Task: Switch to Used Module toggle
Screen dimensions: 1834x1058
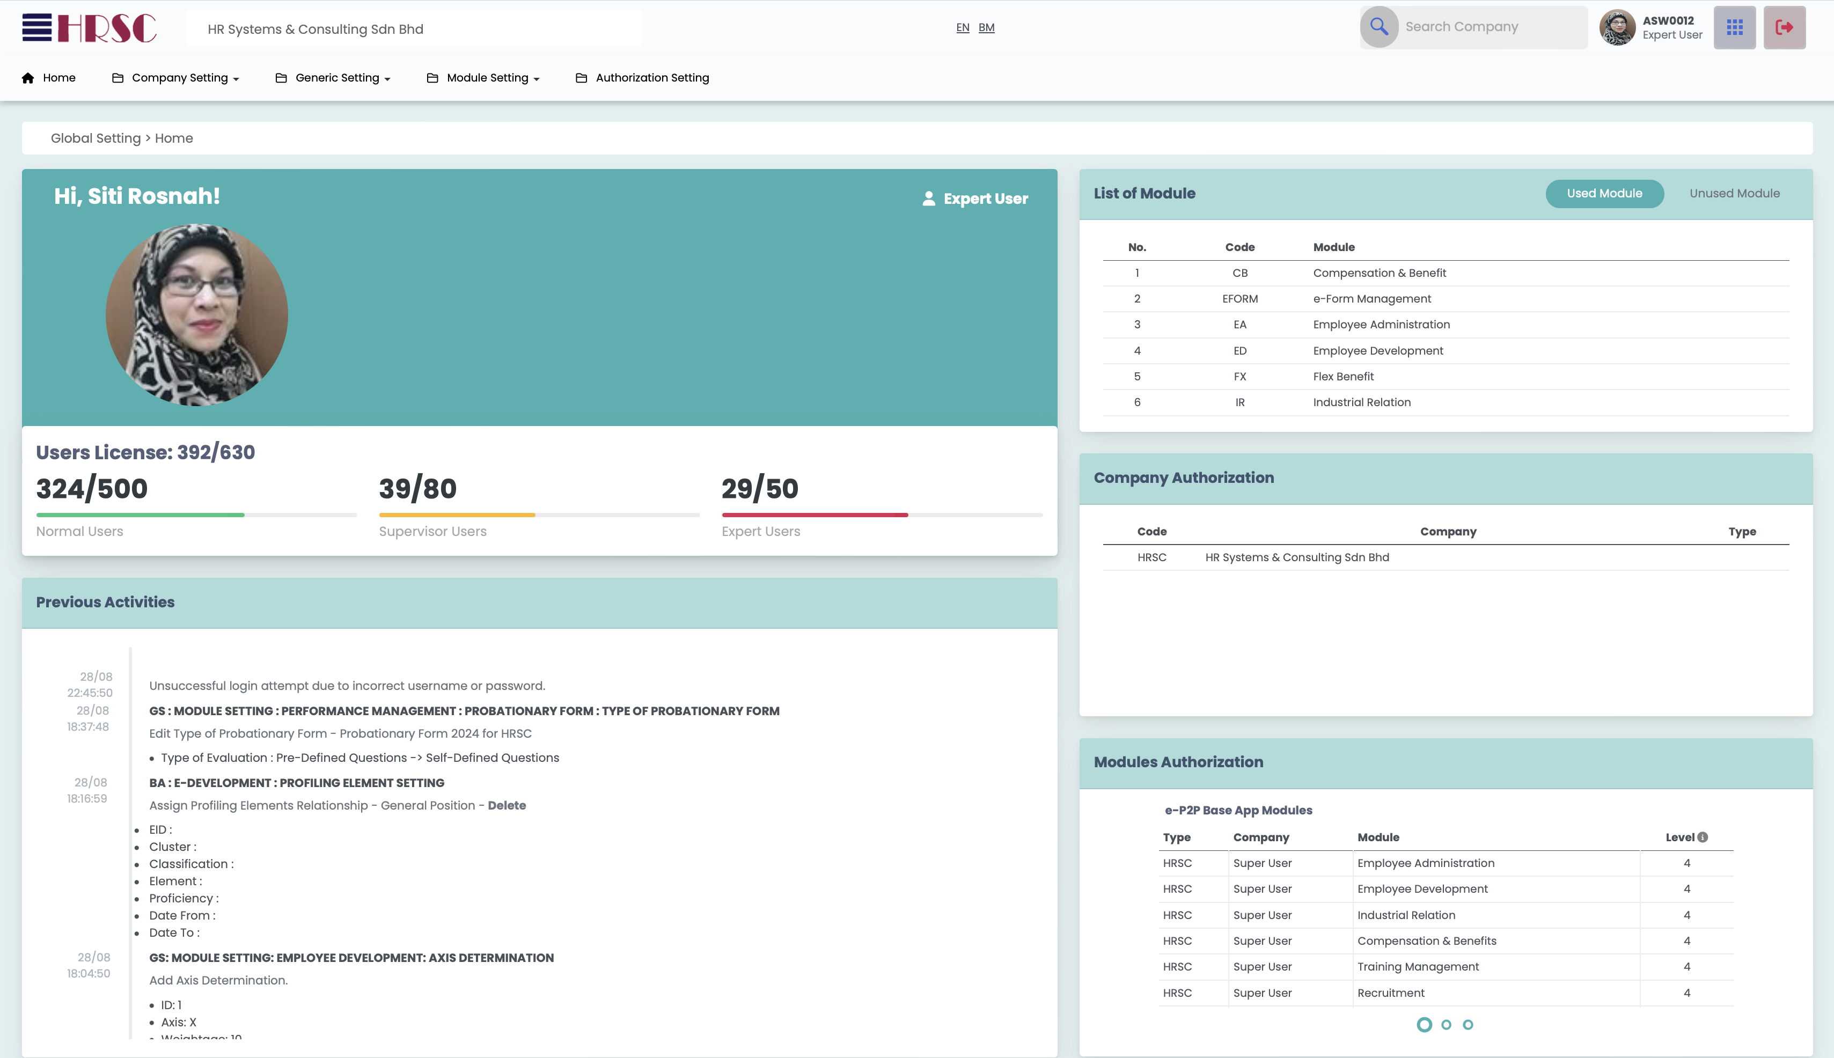Action: click(x=1604, y=193)
